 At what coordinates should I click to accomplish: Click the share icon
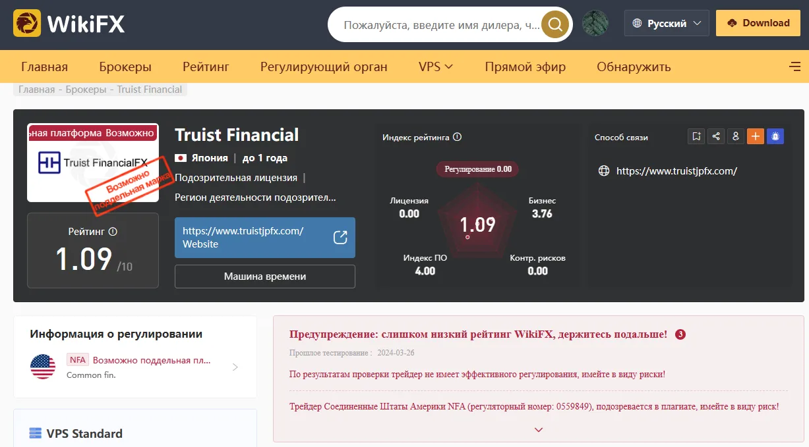(715, 136)
